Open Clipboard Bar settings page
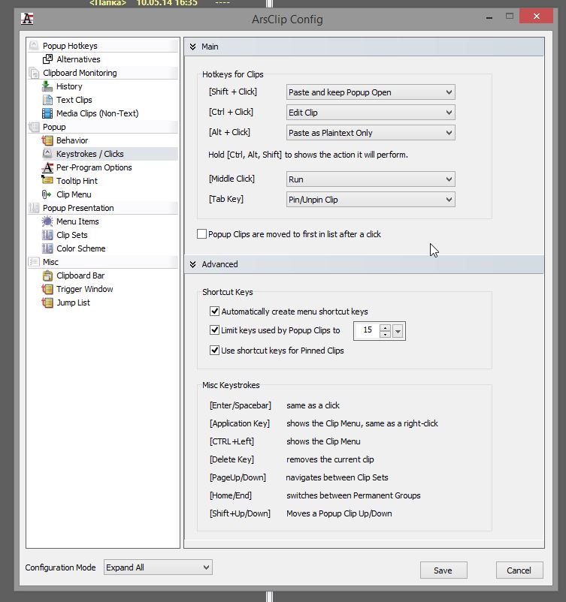 click(80, 275)
